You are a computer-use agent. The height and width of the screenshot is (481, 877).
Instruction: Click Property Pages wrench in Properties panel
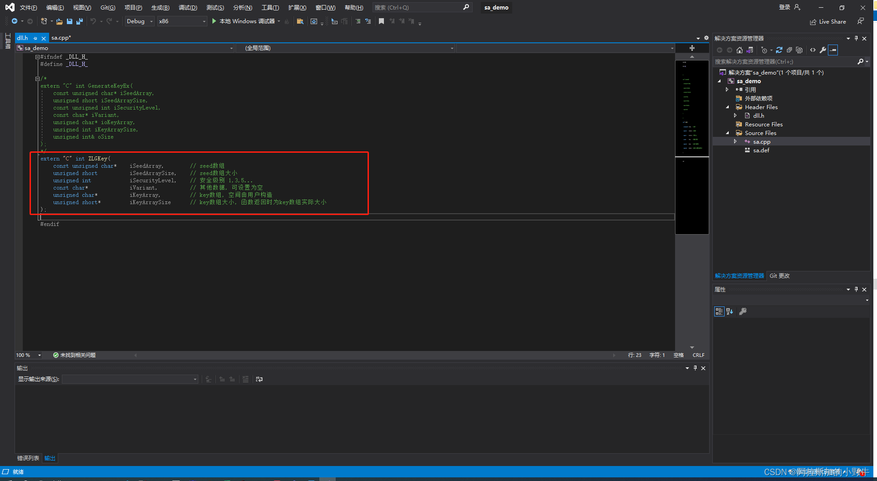pyautogui.click(x=743, y=311)
